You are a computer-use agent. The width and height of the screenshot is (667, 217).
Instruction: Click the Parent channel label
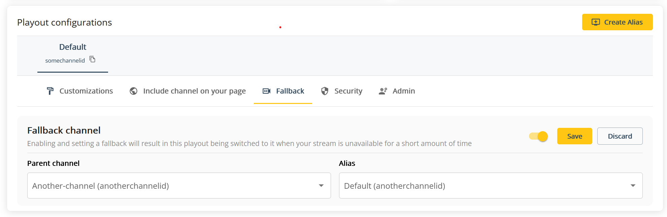pos(53,164)
